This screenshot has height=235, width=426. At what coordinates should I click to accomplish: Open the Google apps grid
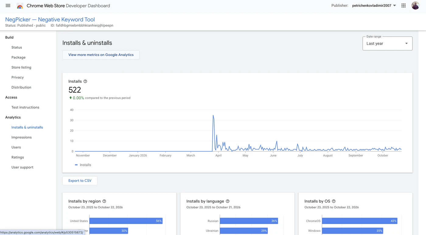pos(403,5)
